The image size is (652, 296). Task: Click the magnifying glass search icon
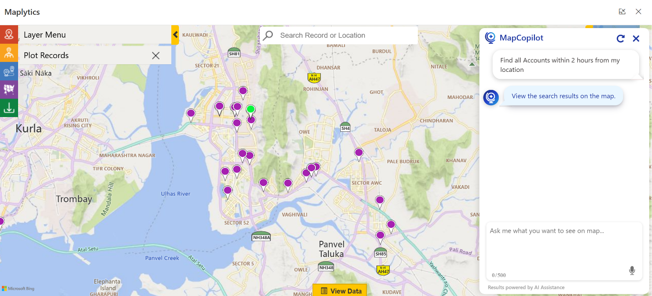point(268,35)
